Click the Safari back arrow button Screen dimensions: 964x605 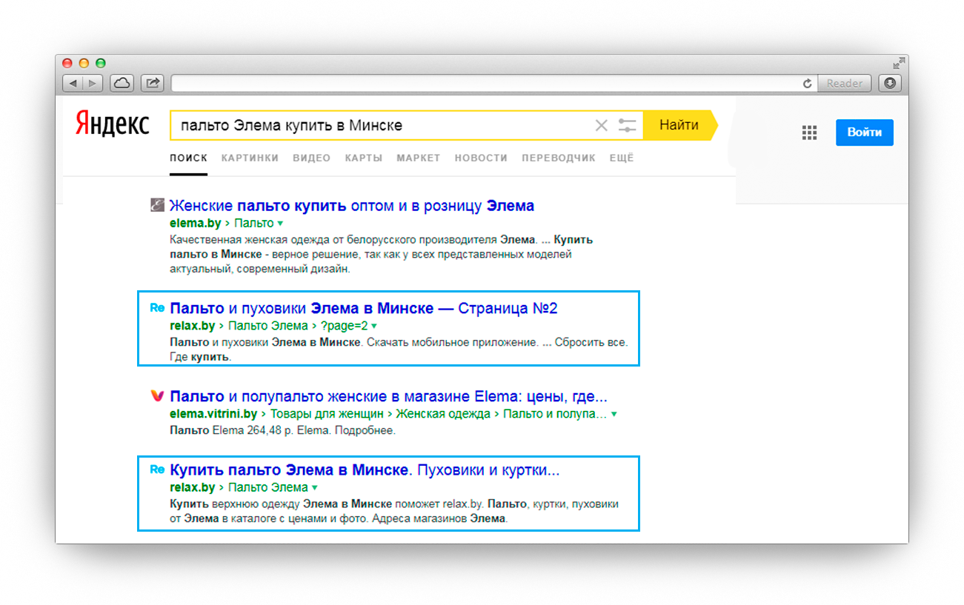click(73, 83)
